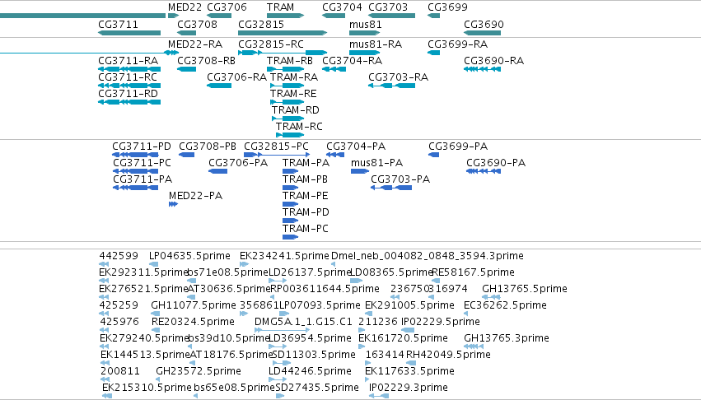
Task: Click the GH11077.5prime EST label
Action: [x=193, y=305]
